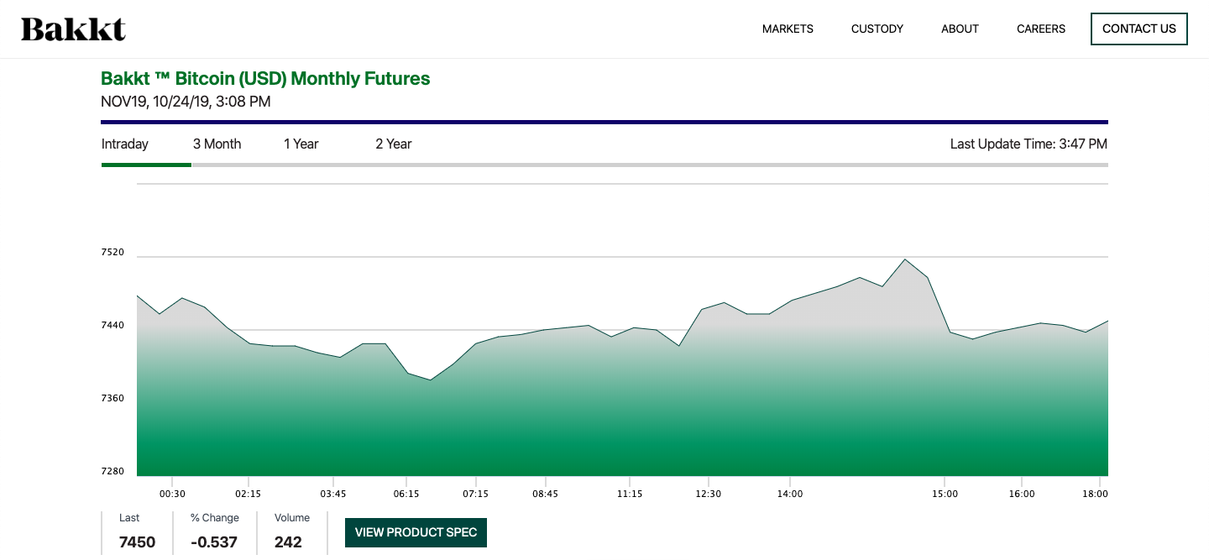This screenshot has width=1209, height=560.
Task: Go to the About page
Action: (x=960, y=29)
